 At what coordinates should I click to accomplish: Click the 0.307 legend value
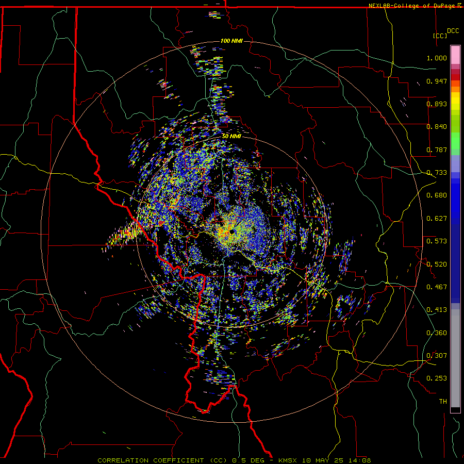click(x=437, y=356)
